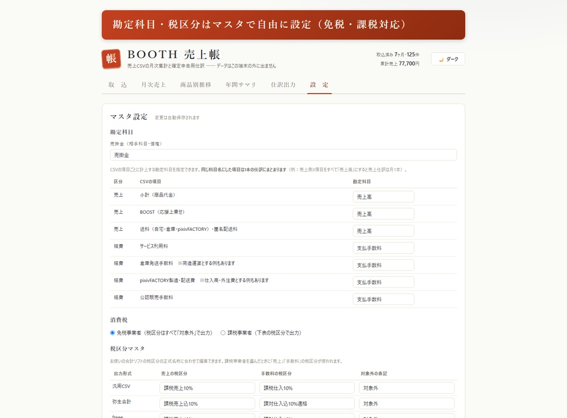Switch to the 月次売上 tab
This screenshot has width=567, height=418.
pos(153,85)
